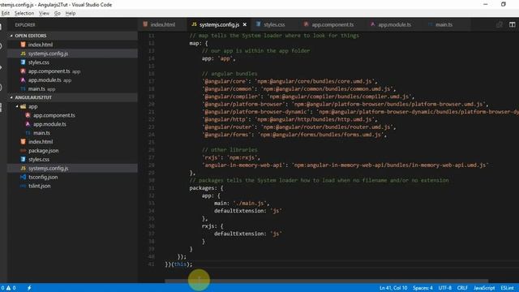Screen dimensions: 519x292
Task: Change file encoding UTF-8
Action: (445, 288)
